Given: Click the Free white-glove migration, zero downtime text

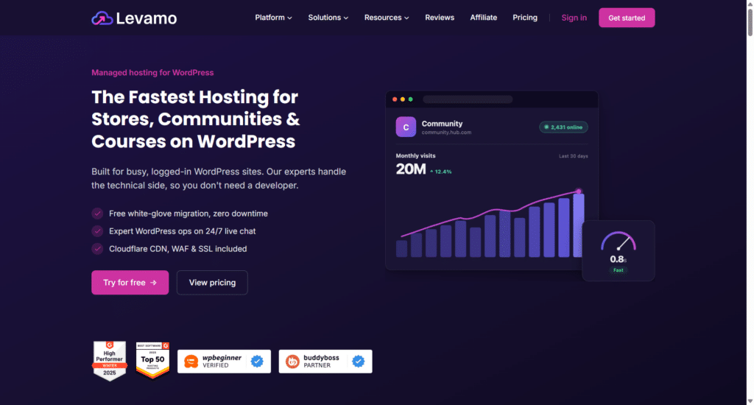Looking at the screenshot, I should [x=188, y=214].
